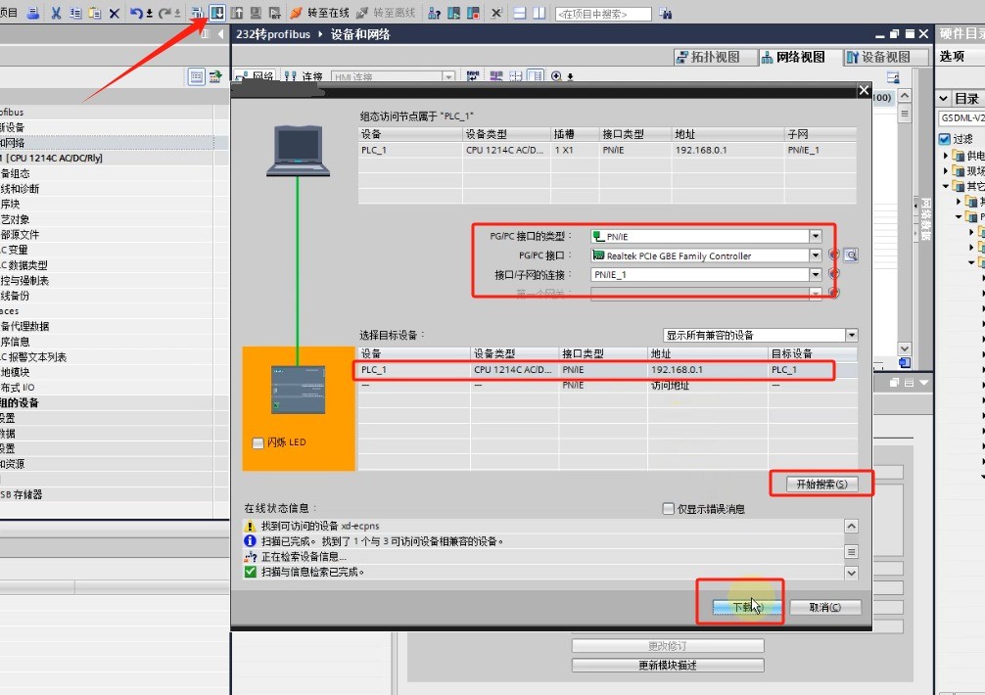Click the Copy icon in the toolbar
The height and width of the screenshot is (695, 985).
pos(75,13)
